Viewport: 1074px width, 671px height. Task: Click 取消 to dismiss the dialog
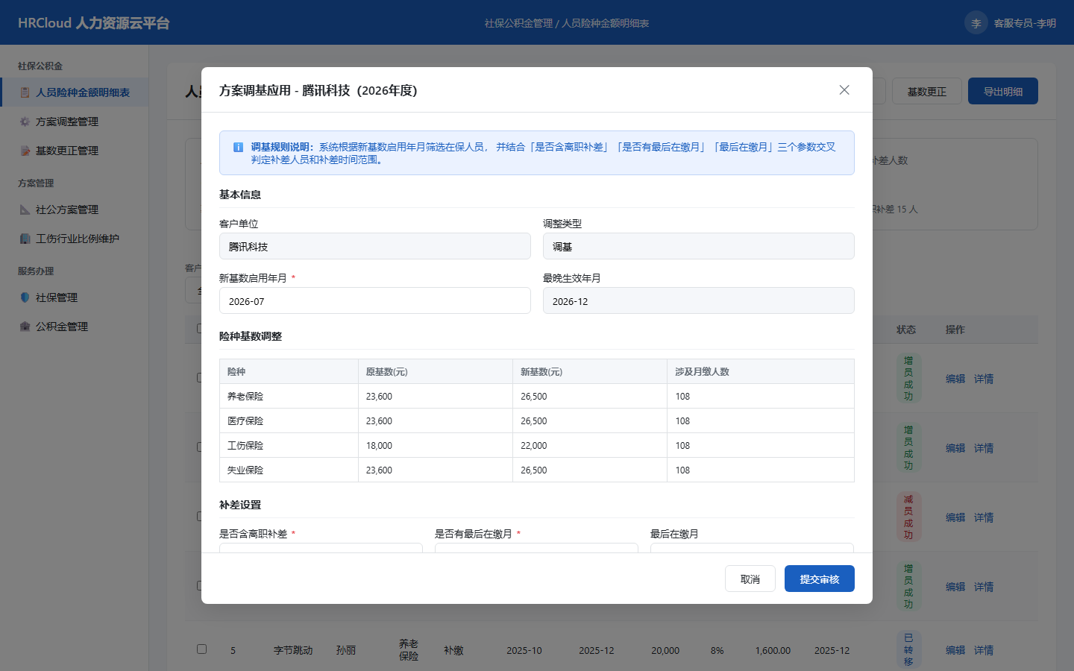pyautogui.click(x=750, y=579)
